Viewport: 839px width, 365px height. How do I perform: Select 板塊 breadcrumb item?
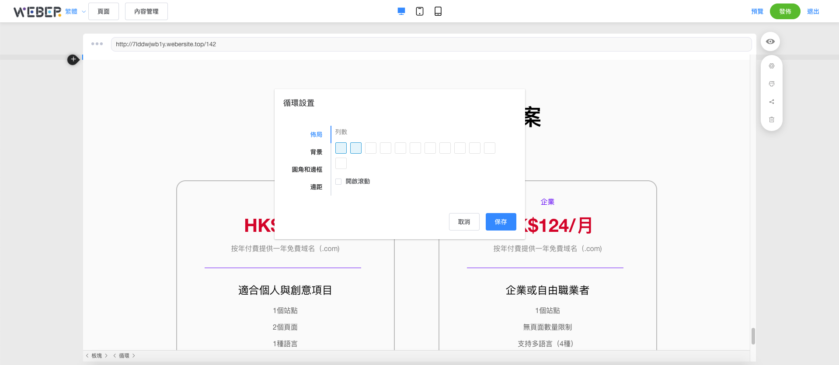[97, 356]
